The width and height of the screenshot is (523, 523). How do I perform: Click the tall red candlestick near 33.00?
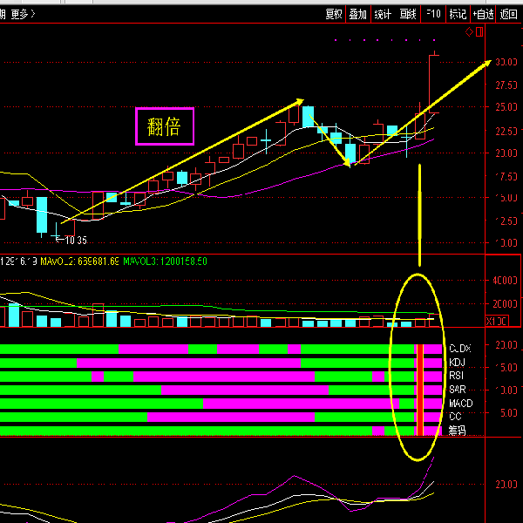click(x=432, y=83)
